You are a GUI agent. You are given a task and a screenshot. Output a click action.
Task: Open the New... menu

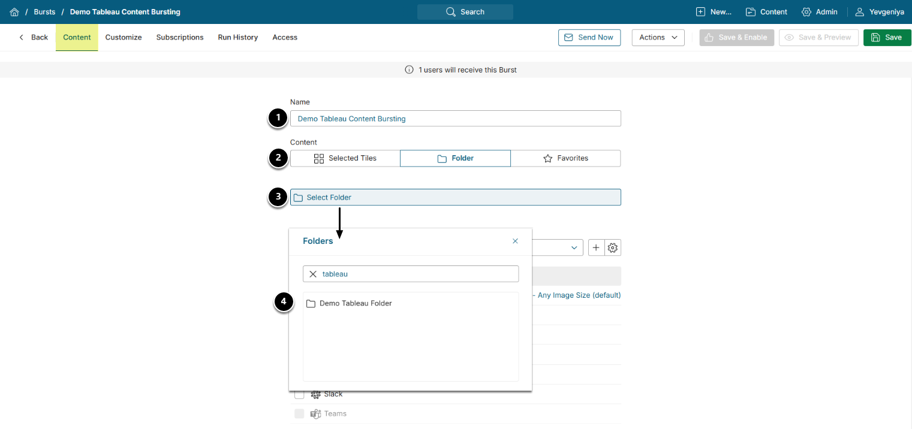click(x=714, y=12)
